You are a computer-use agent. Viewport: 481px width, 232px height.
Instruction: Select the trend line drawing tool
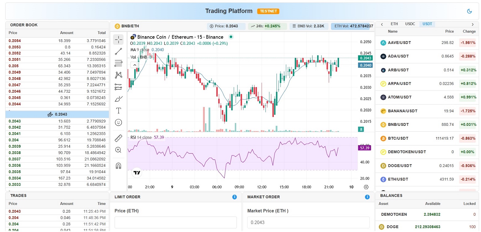tap(118, 52)
